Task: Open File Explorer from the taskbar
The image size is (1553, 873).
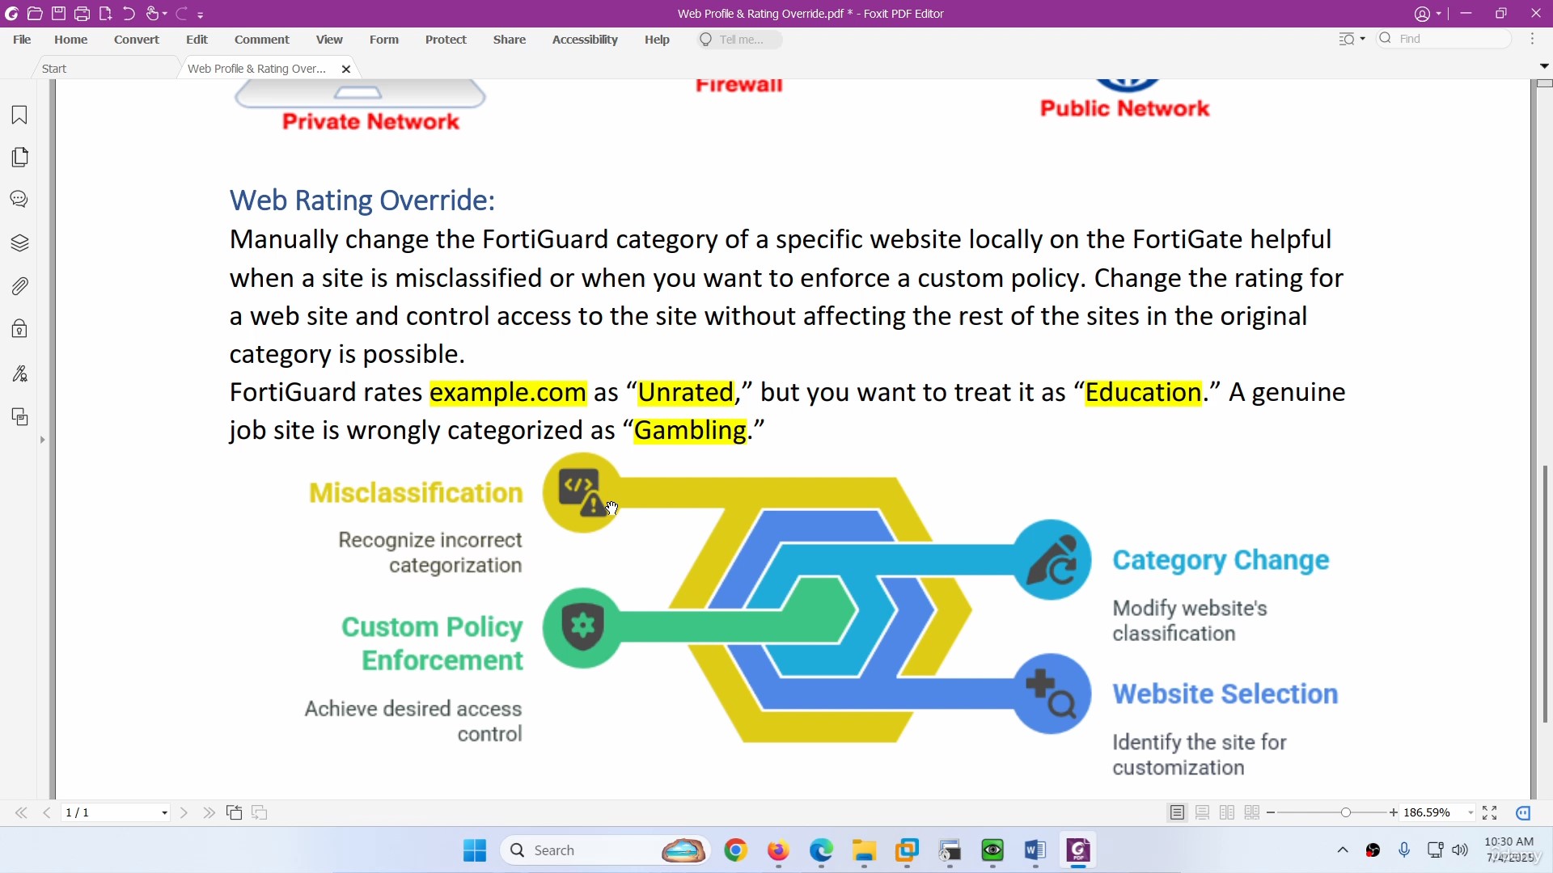Action: point(864,850)
